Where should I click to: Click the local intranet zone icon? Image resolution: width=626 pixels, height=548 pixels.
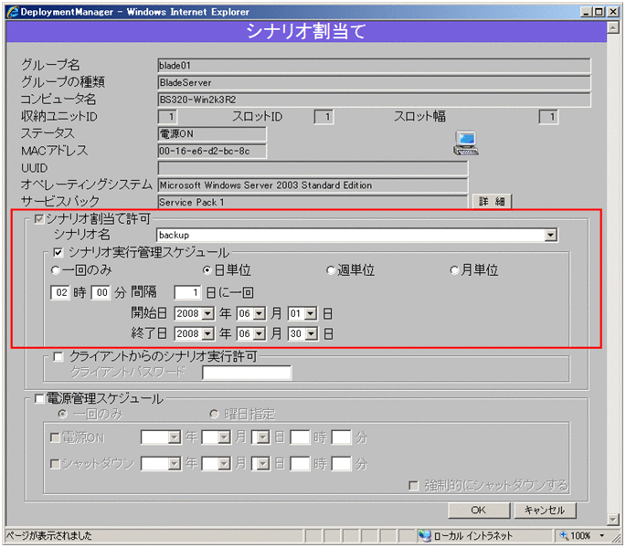[x=424, y=535]
